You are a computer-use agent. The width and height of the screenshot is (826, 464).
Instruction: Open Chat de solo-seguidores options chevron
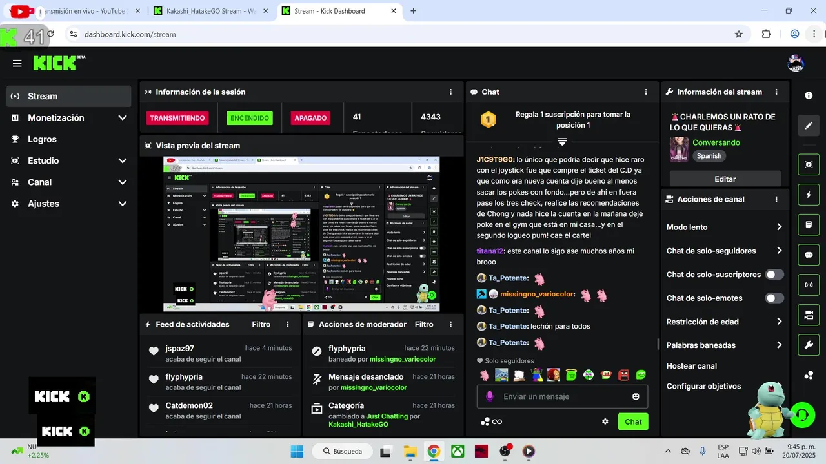point(779,251)
